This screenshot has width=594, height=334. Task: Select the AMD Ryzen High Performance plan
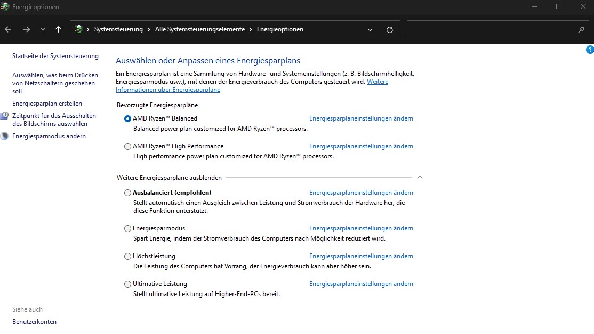pos(127,146)
